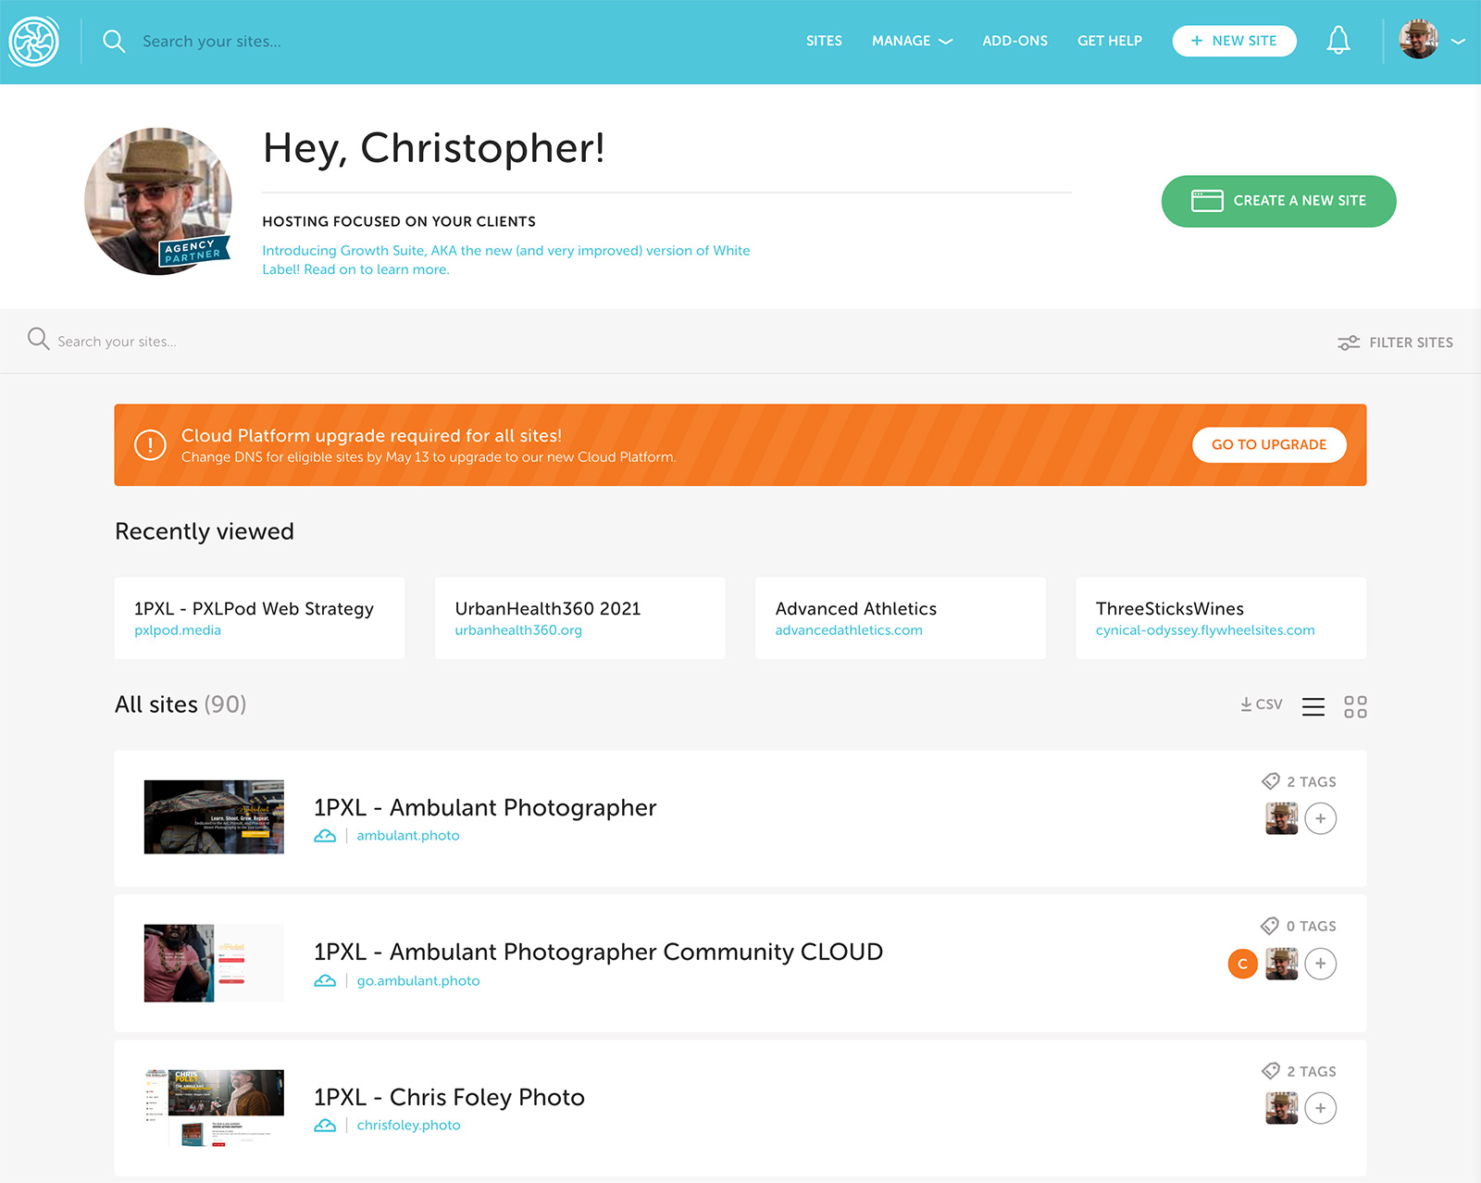The width and height of the screenshot is (1481, 1183).
Task: Focus the top bar Search your sites field
Action: 212,42
